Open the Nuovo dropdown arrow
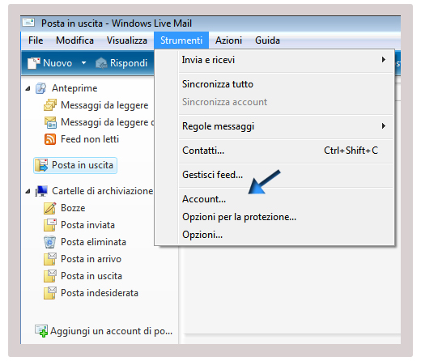Image resolution: width=421 pixels, height=361 pixels. point(84,63)
